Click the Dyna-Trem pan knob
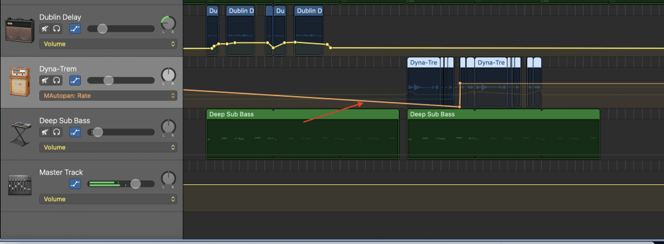Screen dimensions: 664x244 click(169, 76)
